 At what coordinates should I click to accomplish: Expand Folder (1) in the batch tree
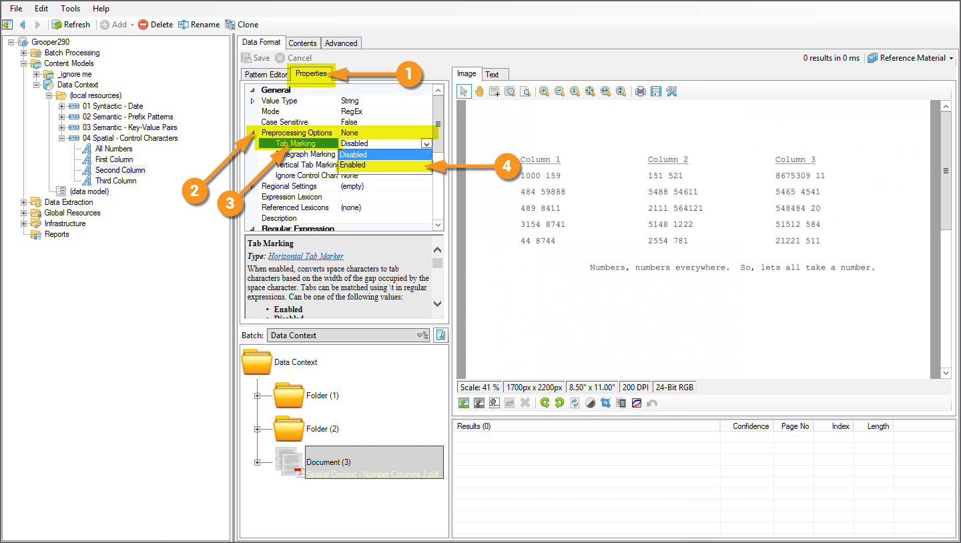(x=257, y=396)
